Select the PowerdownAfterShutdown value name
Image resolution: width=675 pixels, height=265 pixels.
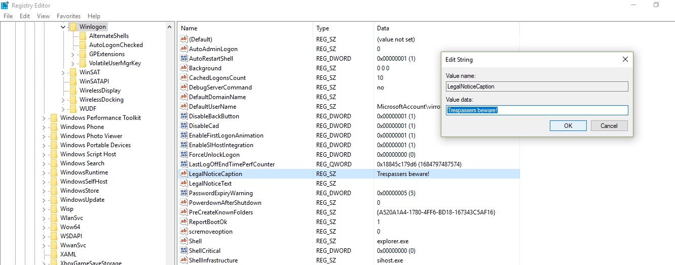tap(225, 203)
